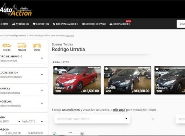The height and width of the screenshot is (136, 185).
Task: Select the Coches category icon
Action: (x=7, y=47)
